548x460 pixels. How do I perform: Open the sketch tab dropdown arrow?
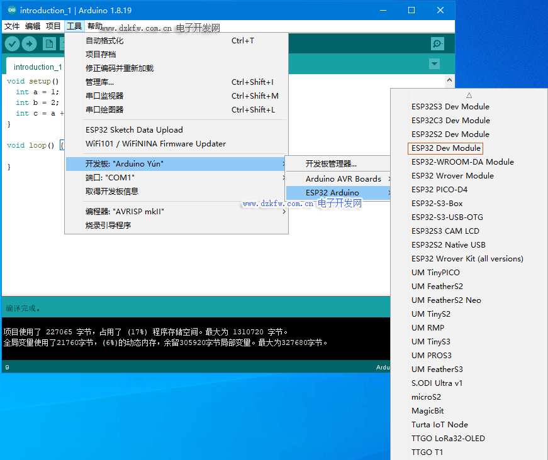tap(434, 64)
